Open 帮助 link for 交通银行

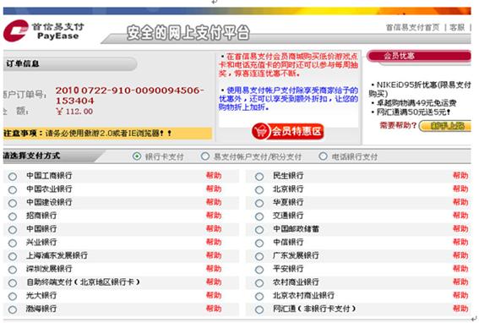pyautogui.click(x=460, y=216)
